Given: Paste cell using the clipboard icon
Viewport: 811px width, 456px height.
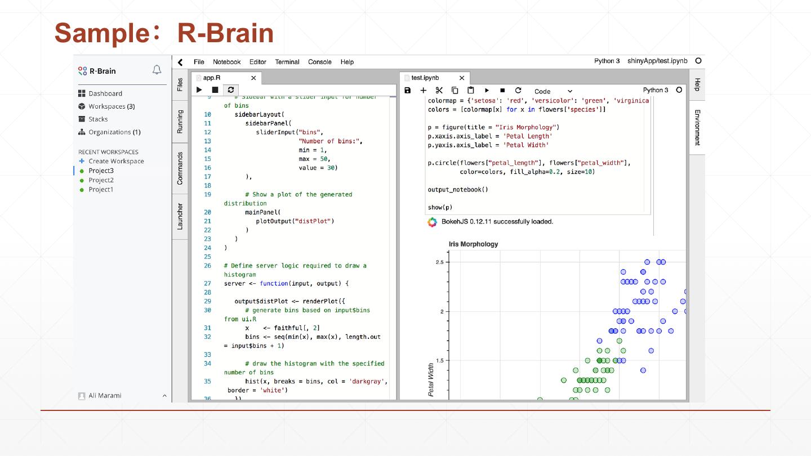Looking at the screenshot, I should (x=471, y=91).
